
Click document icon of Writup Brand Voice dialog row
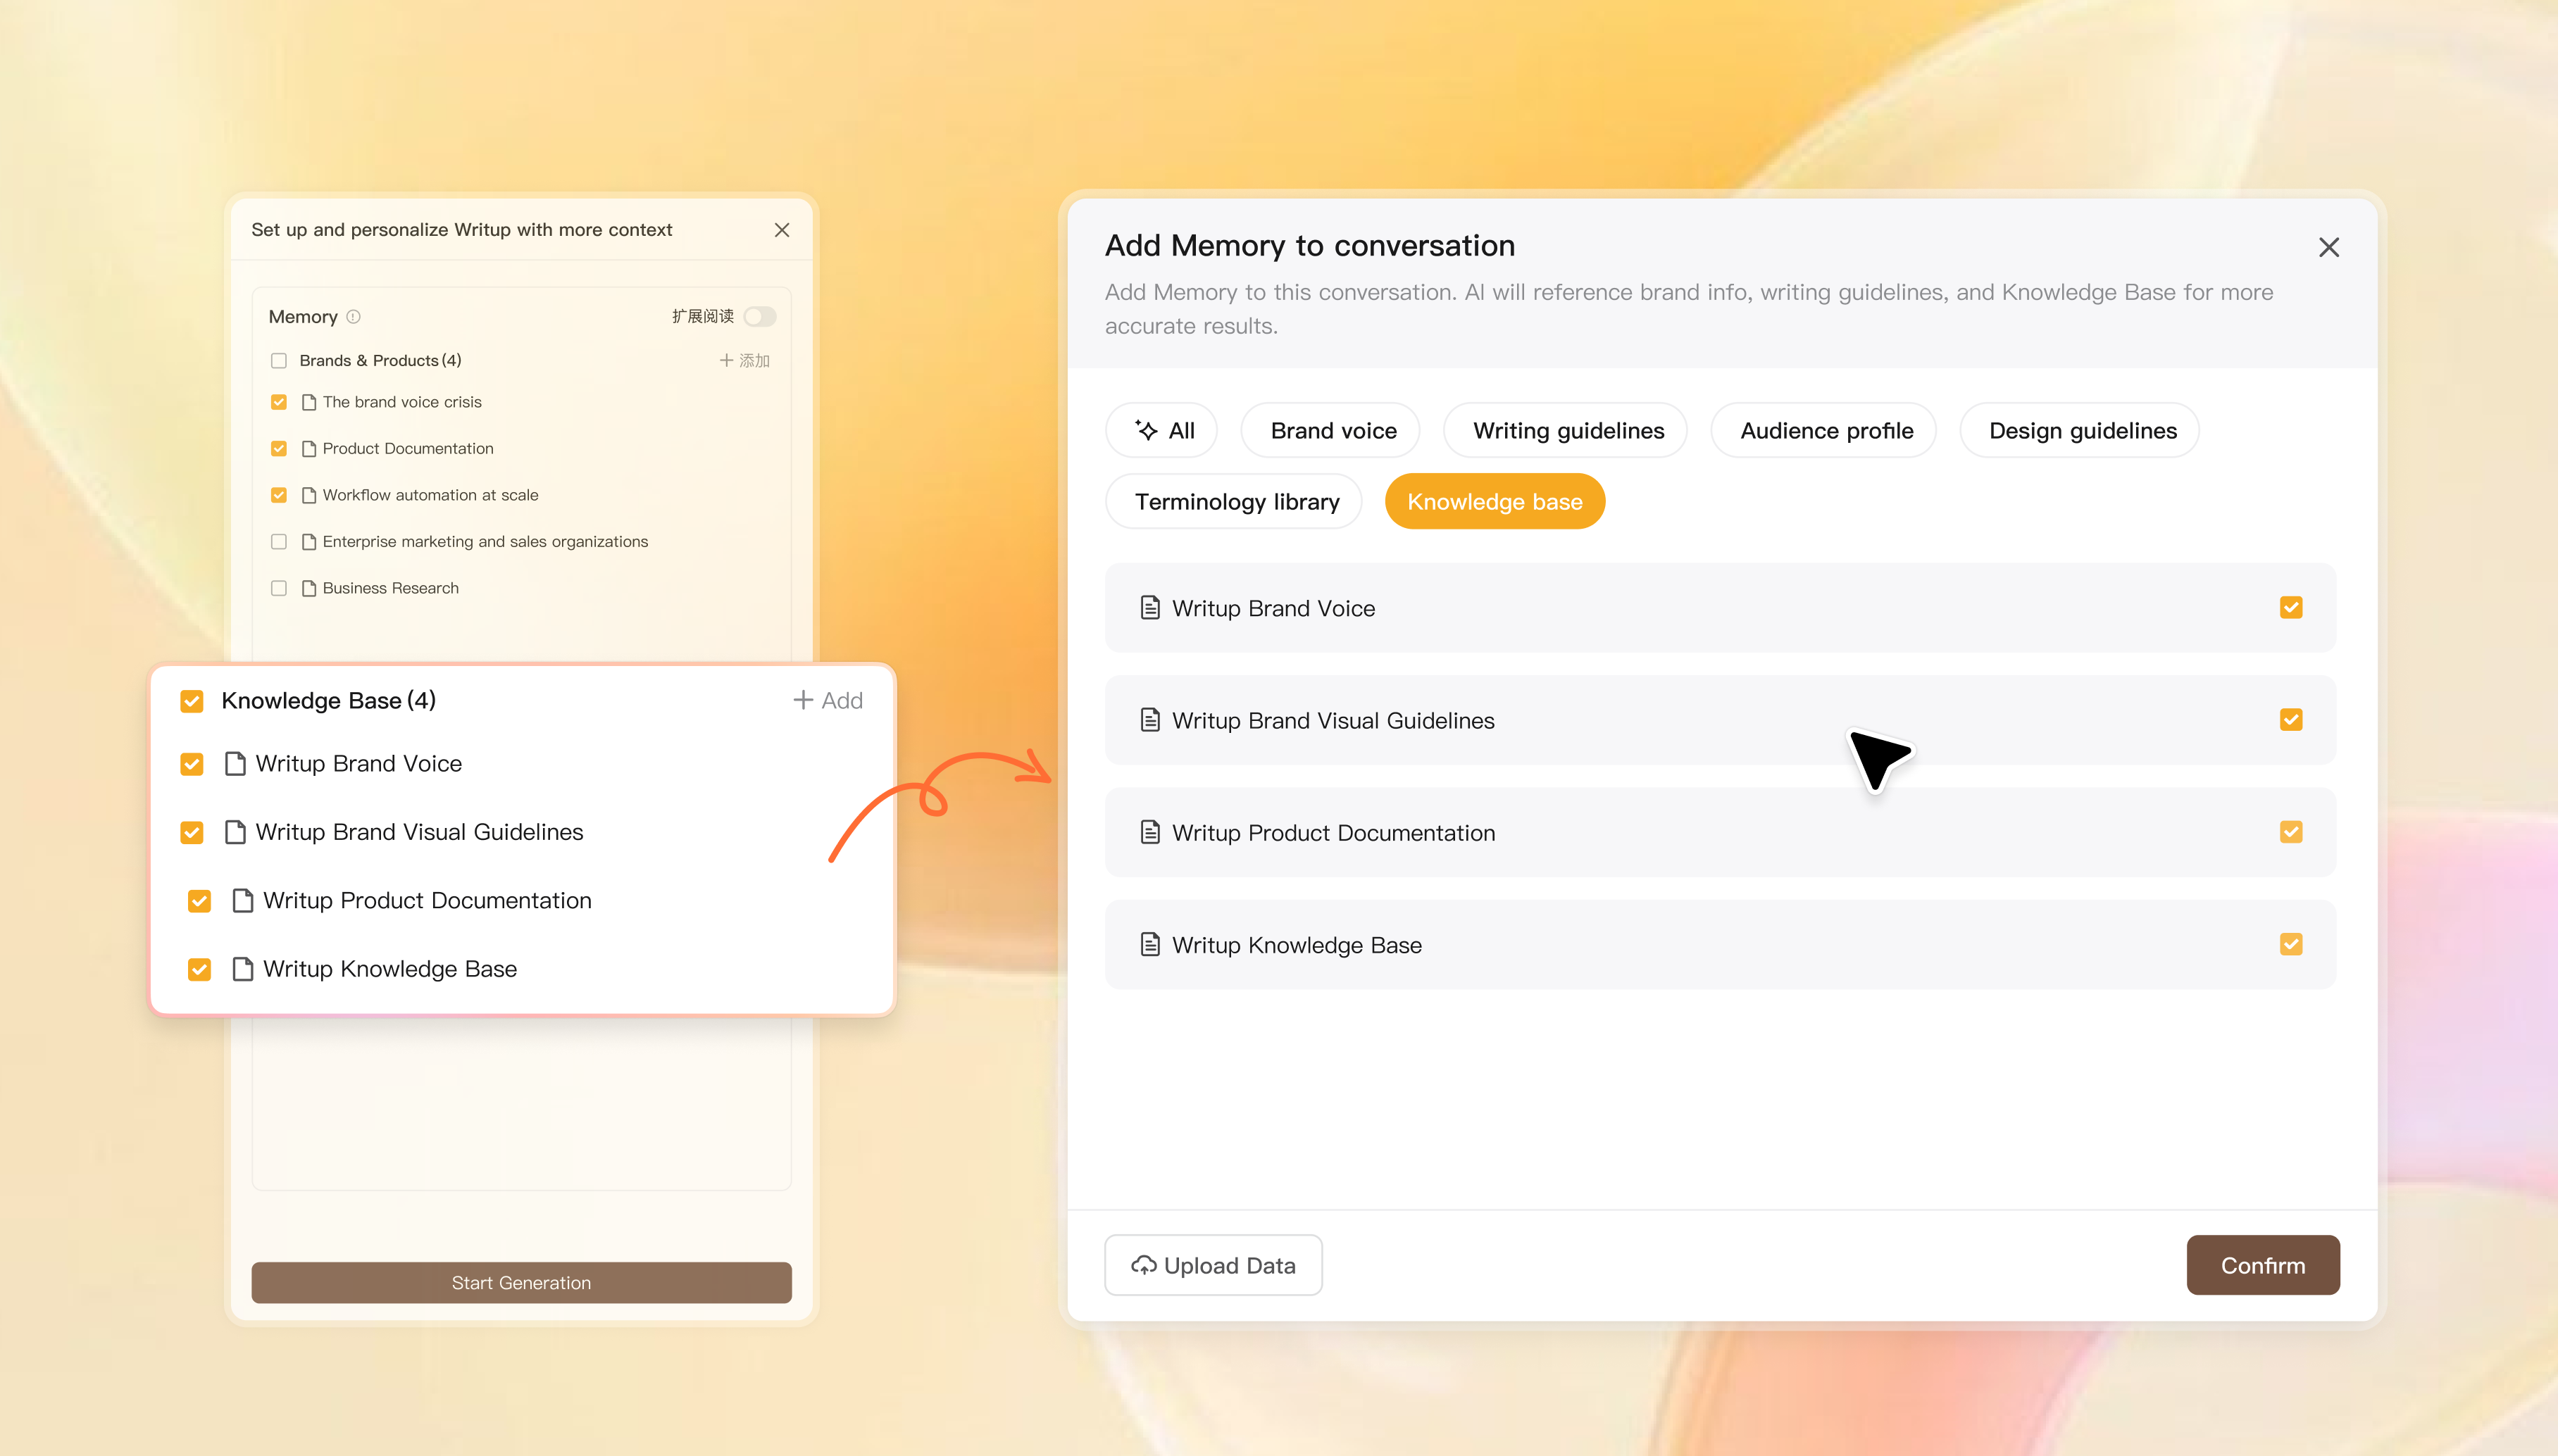[x=1150, y=608]
